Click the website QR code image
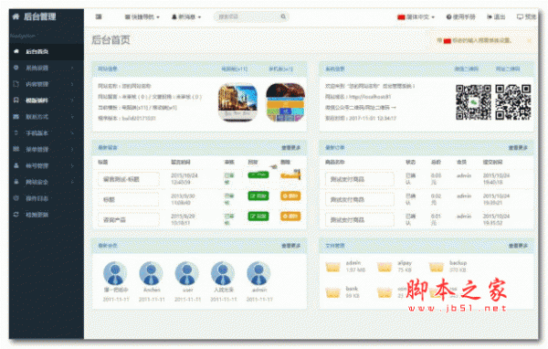Image resolution: width=548 pixels, height=349 pixels. click(x=513, y=102)
